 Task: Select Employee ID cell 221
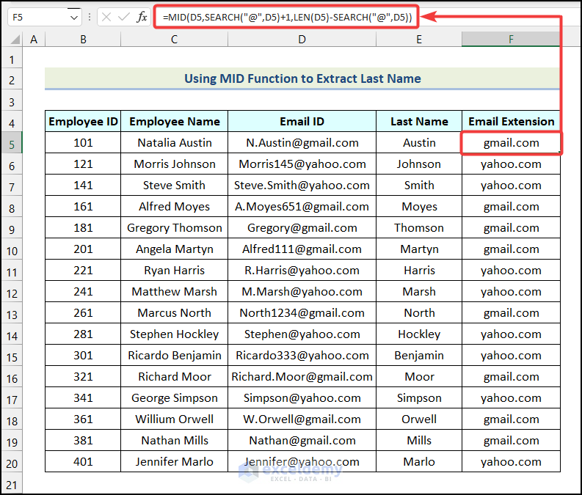coord(83,271)
